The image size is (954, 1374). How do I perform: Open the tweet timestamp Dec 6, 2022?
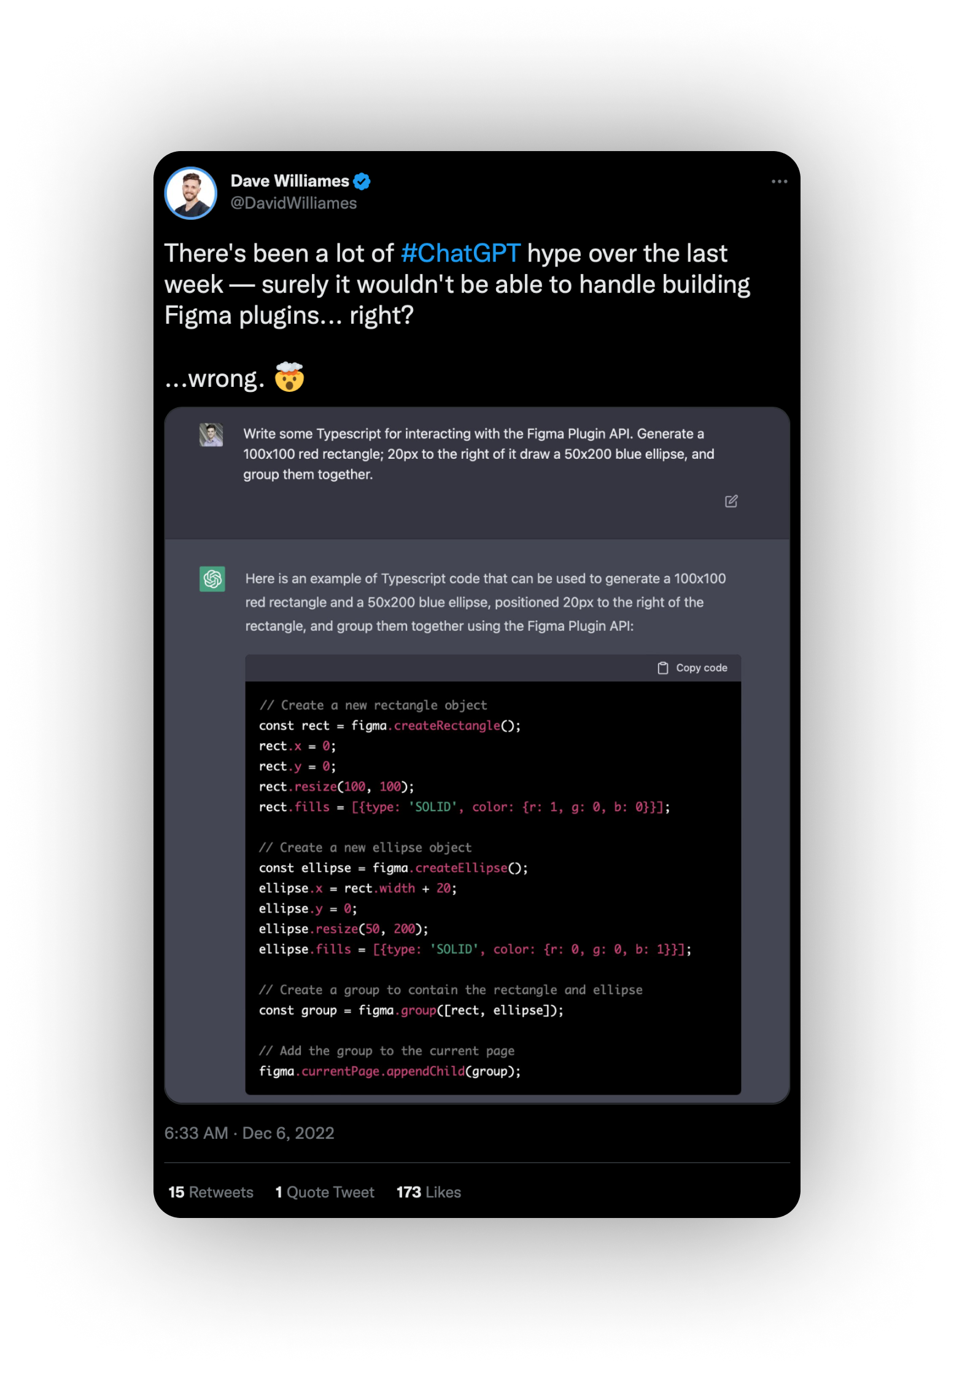coord(249,1133)
